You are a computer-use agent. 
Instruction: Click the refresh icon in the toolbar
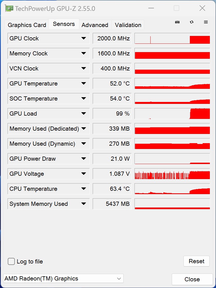tap(192, 22)
